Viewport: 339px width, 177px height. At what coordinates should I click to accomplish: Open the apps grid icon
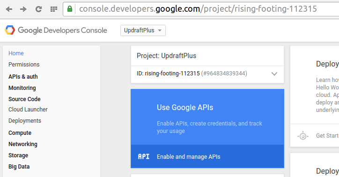[x=54, y=9]
